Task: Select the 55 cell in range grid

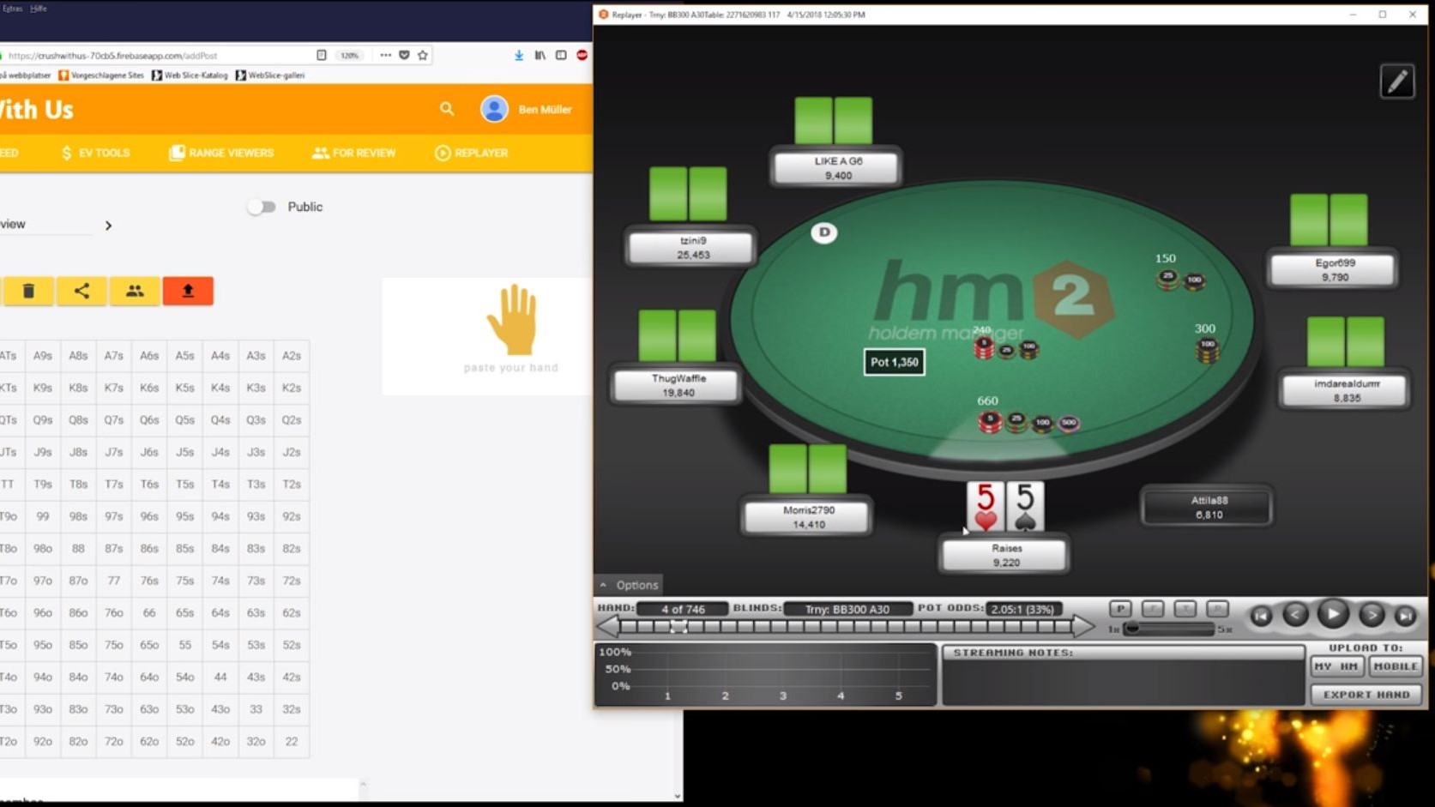Action: 185,645
